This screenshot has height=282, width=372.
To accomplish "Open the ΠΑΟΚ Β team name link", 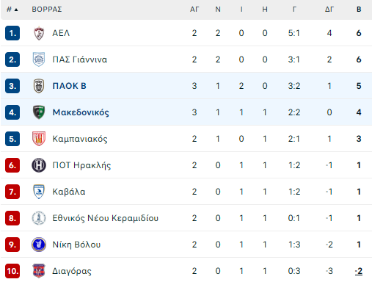I will 69,86.
